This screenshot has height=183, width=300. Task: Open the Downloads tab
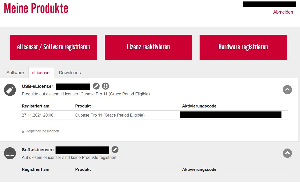(70, 73)
